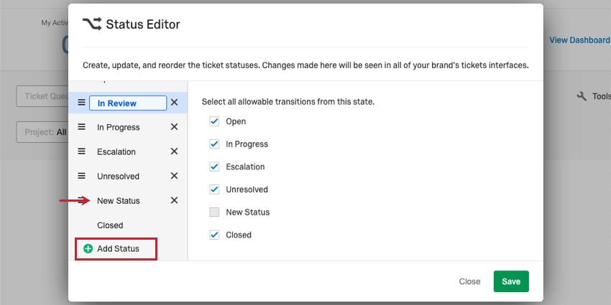Uncheck the Closed transition checkbox
This screenshot has height=305, width=611.
[214, 235]
